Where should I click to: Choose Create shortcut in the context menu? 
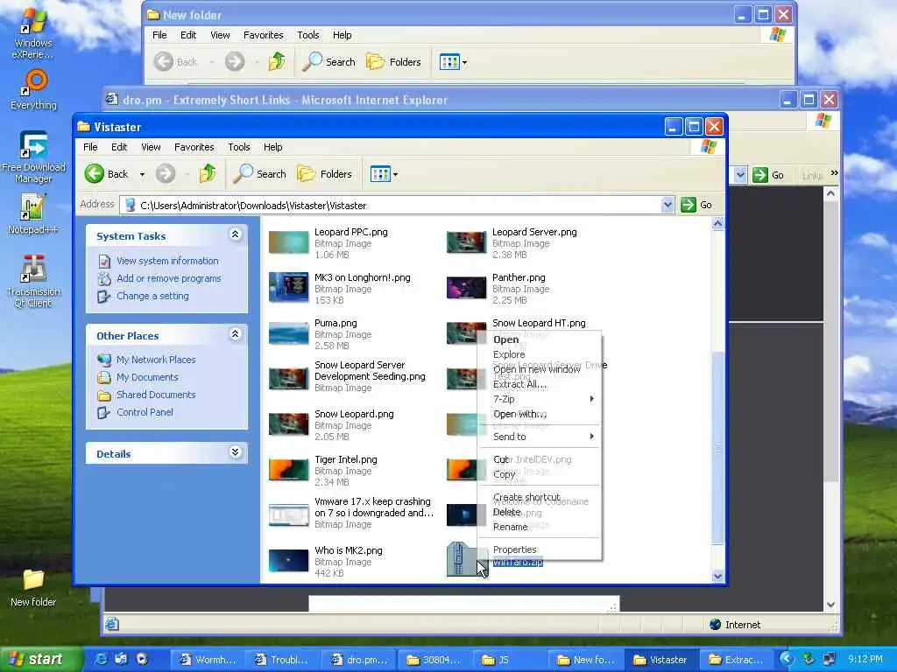[540, 497]
